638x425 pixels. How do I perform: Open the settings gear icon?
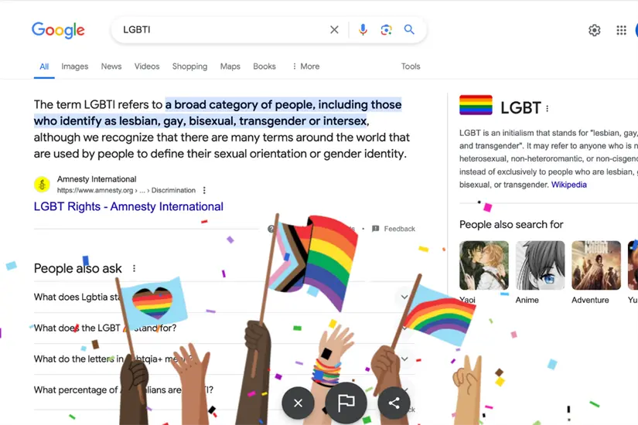[595, 30]
